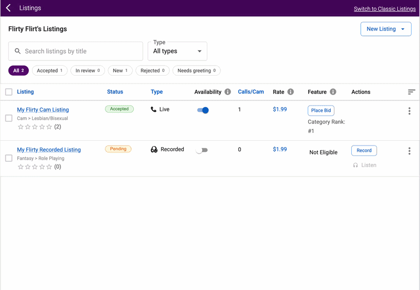Open Availability info icon
The height and width of the screenshot is (290, 420).
pos(228,91)
